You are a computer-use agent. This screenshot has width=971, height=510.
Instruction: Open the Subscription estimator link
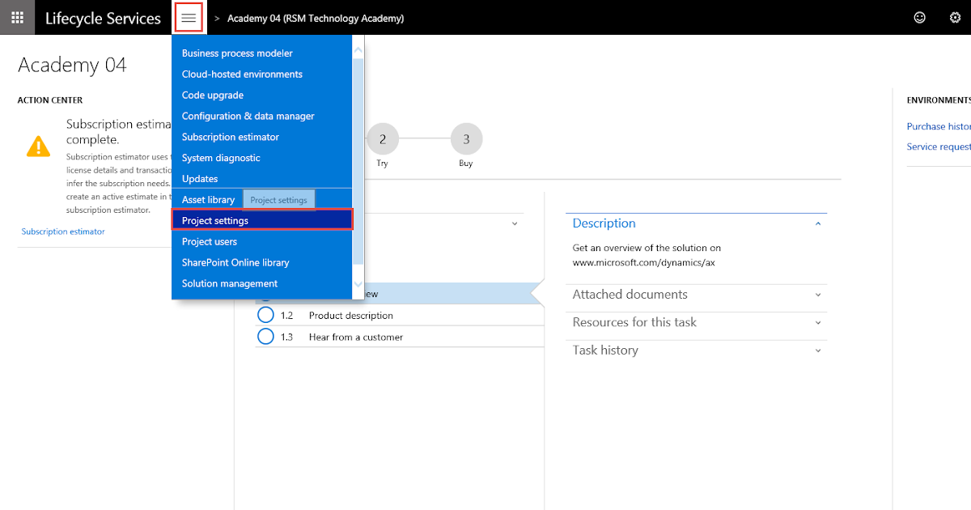(x=62, y=231)
